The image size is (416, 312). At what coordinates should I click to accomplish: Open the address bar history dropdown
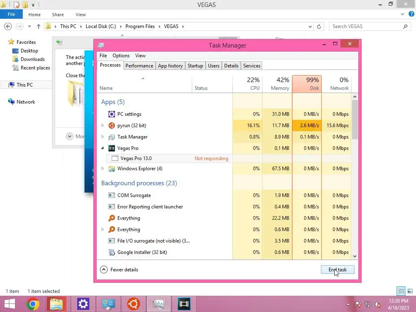point(310,26)
